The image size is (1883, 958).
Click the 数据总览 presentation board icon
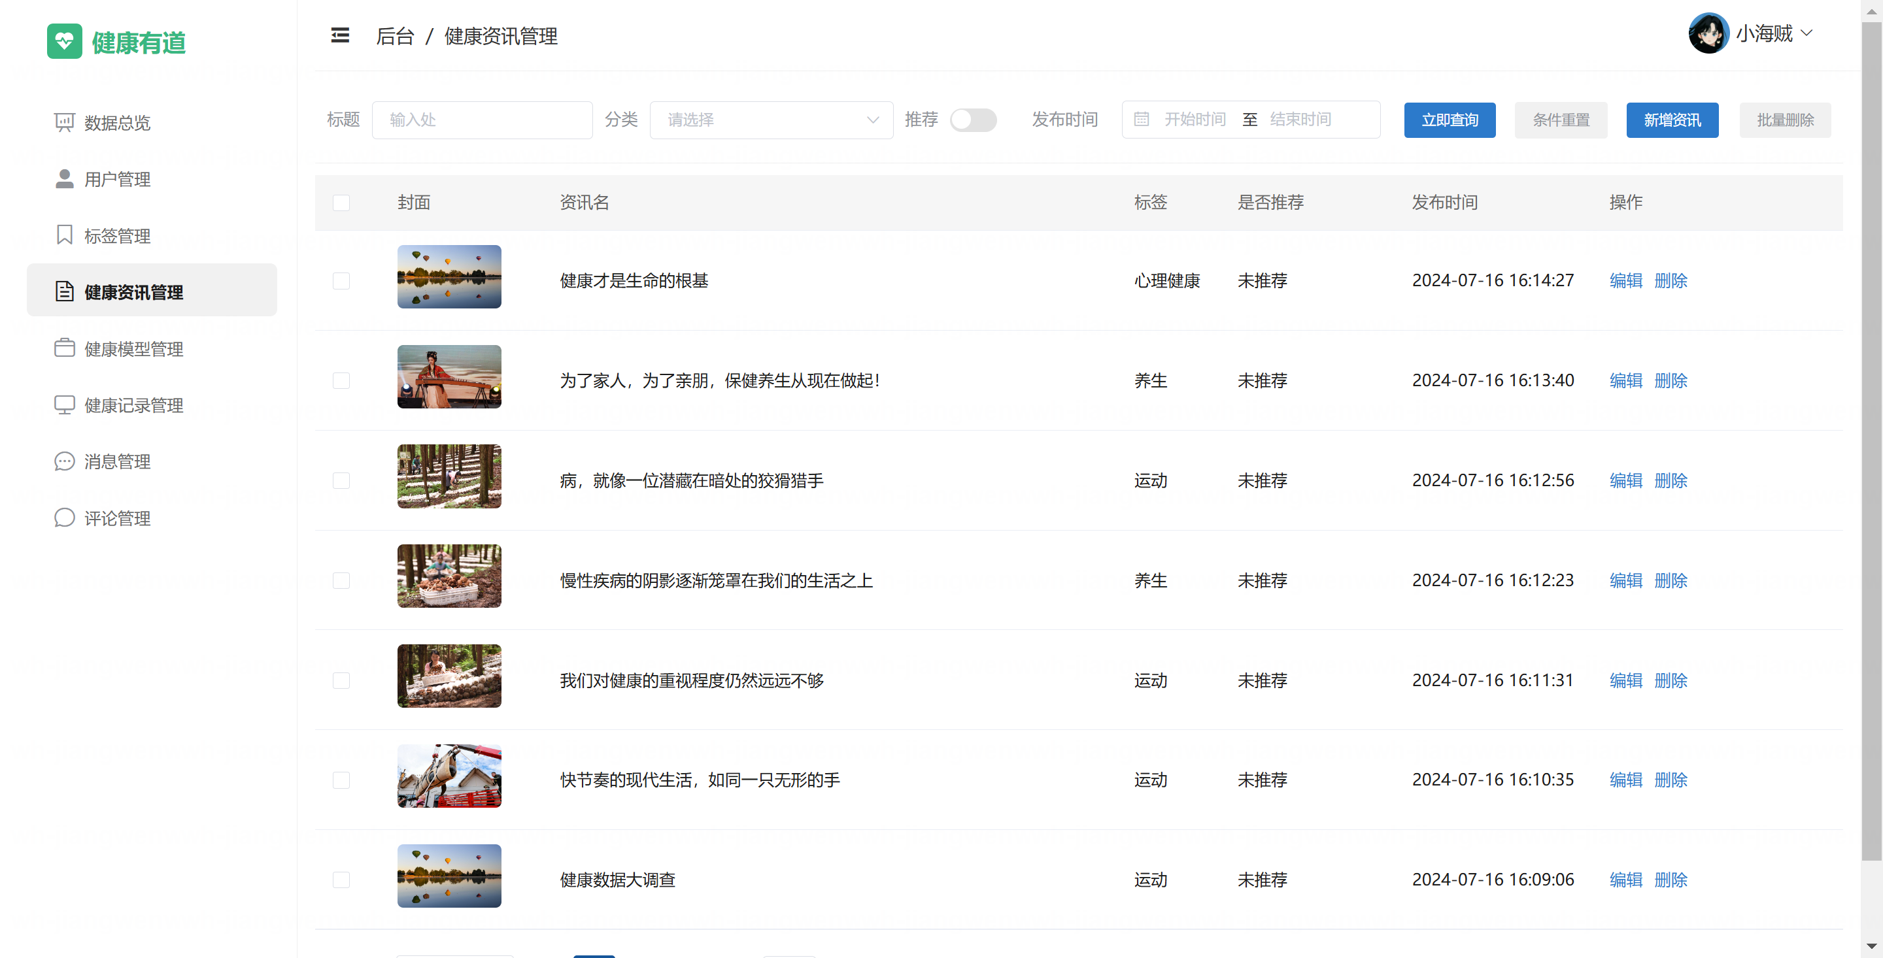click(64, 122)
